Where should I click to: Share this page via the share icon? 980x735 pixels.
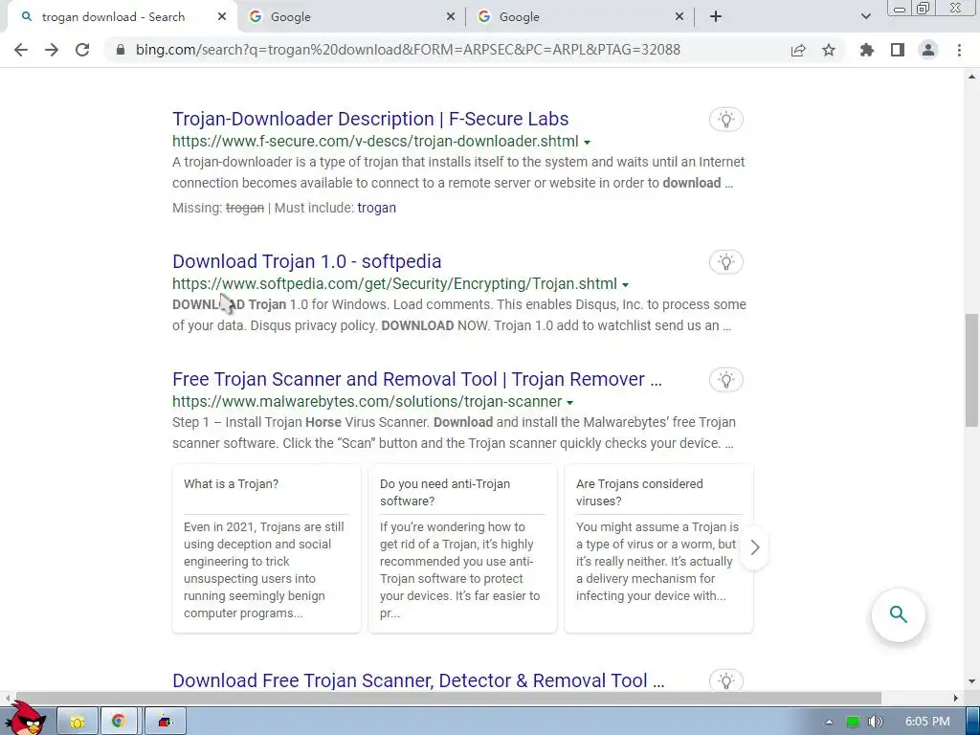(798, 50)
